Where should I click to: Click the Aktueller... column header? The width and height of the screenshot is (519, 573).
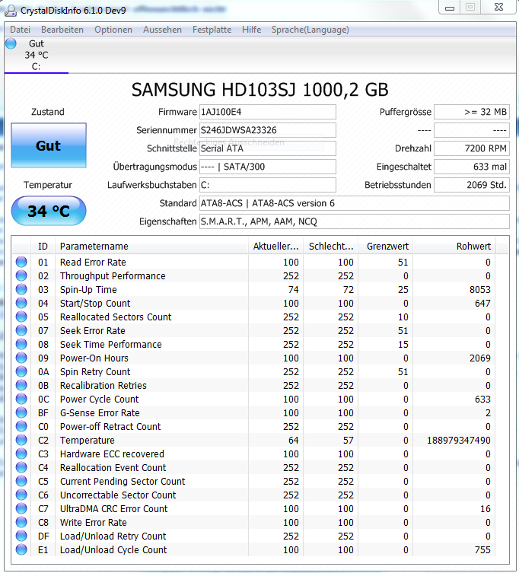coord(276,247)
